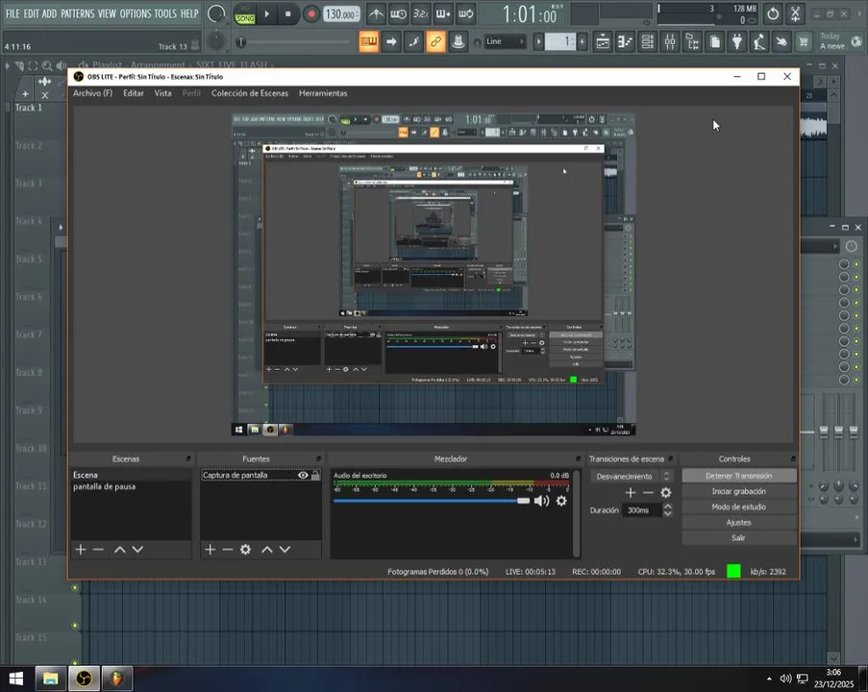Adjust FL Studio song position slider

pos(294,41)
